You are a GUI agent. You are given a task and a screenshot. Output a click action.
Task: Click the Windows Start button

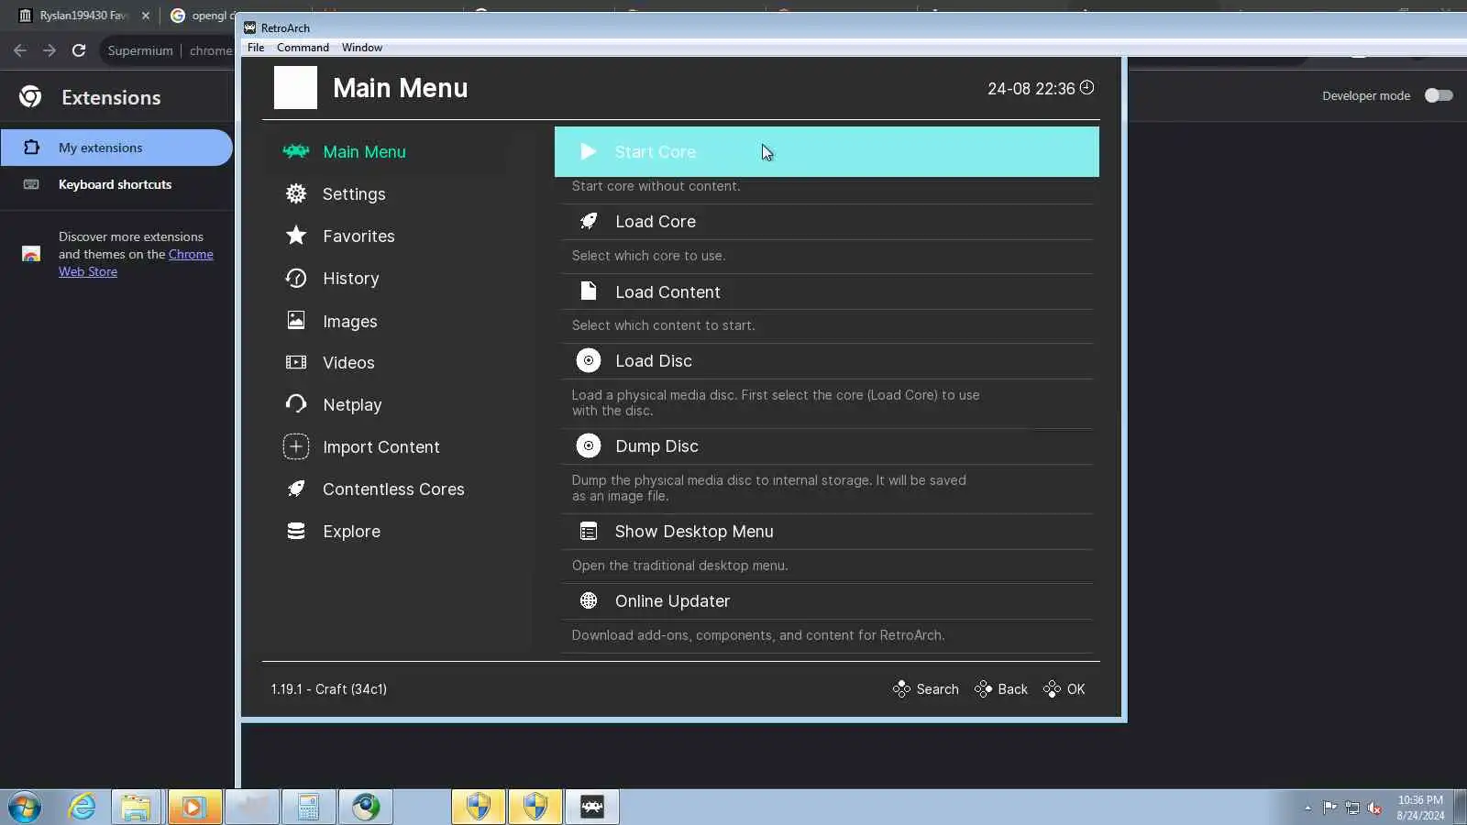tap(25, 807)
